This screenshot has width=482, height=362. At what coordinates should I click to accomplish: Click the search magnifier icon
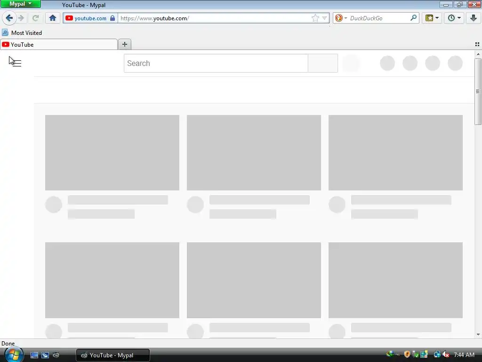[414, 18]
